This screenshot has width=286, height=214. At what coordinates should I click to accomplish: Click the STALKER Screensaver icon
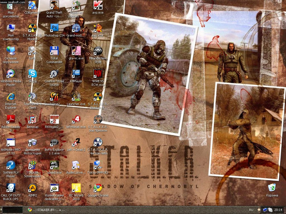tap(32, 165)
